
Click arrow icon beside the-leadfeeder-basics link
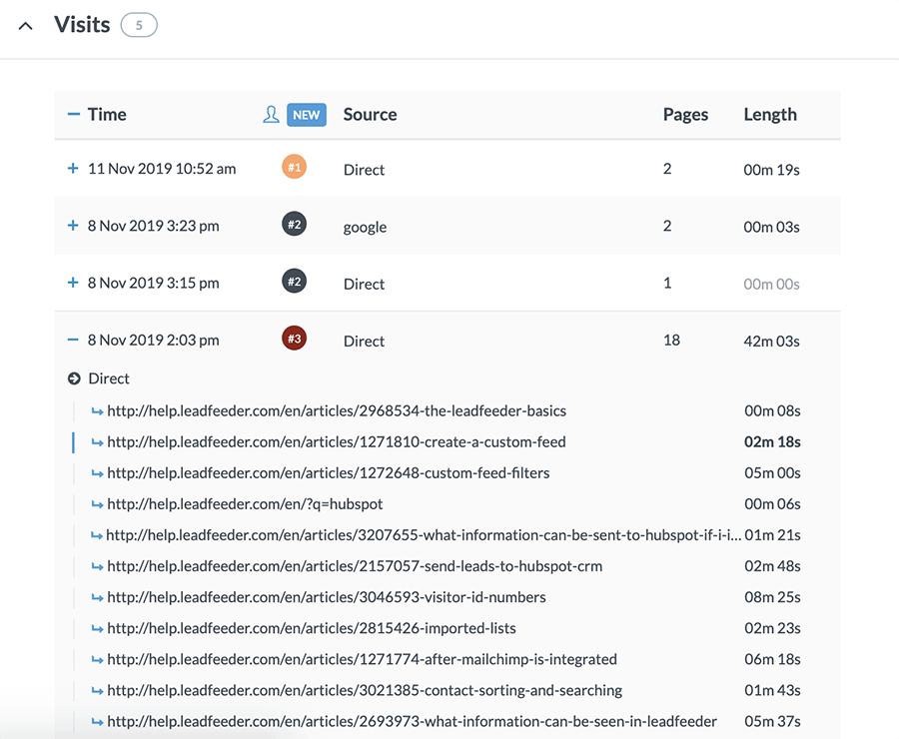click(98, 411)
